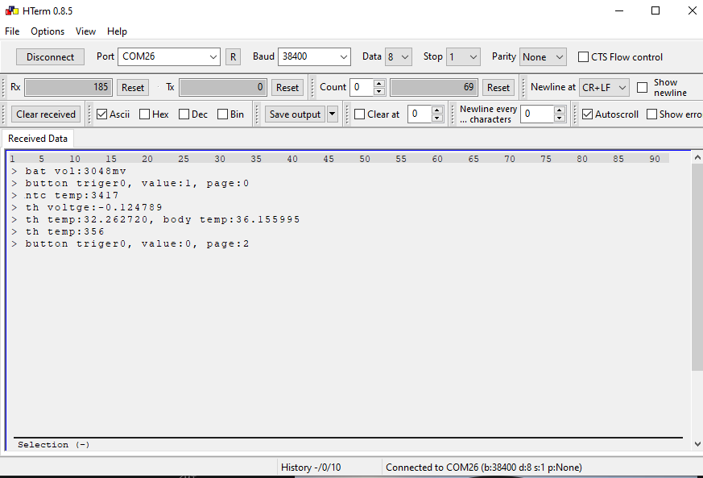
Task: Increase the Clear at value
Action: (437, 110)
